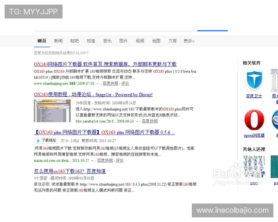
Task: Click 百度快照 under shanhaijing.net result
Action: coord(110,84)
